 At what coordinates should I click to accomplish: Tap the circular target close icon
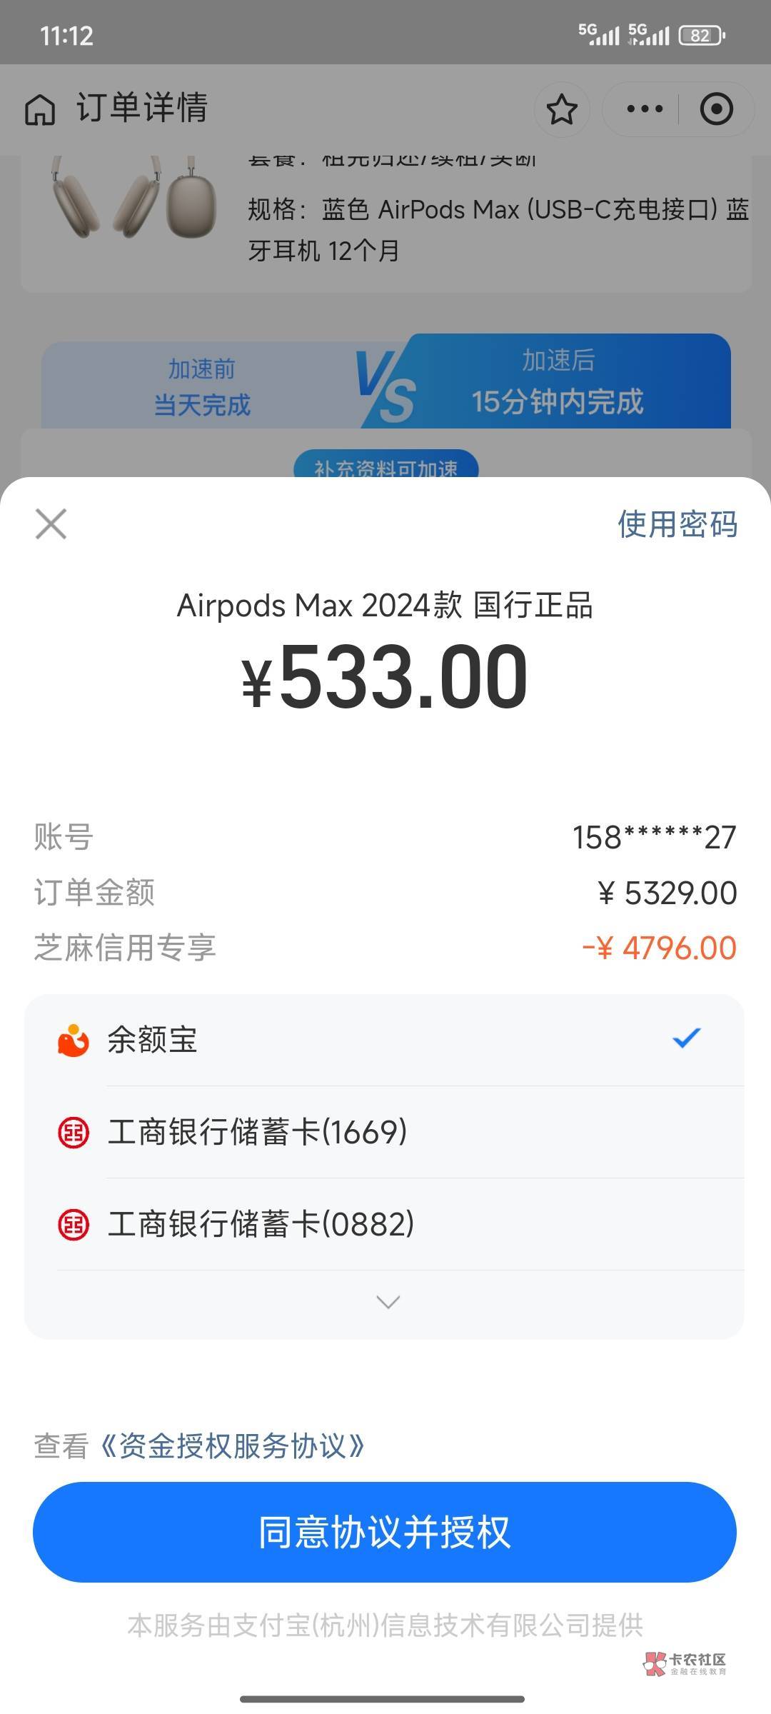tap(716, 109)
